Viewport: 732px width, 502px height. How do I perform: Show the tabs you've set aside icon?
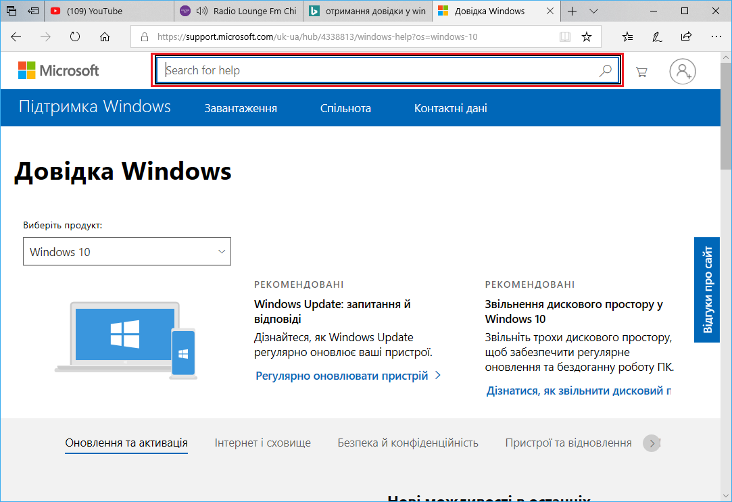[11, 11]
